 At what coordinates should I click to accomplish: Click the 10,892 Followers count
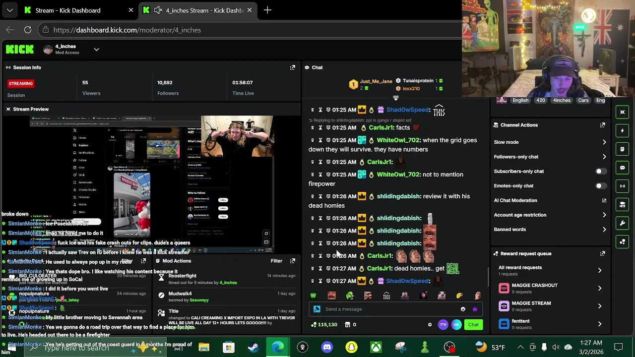[165, 83]
